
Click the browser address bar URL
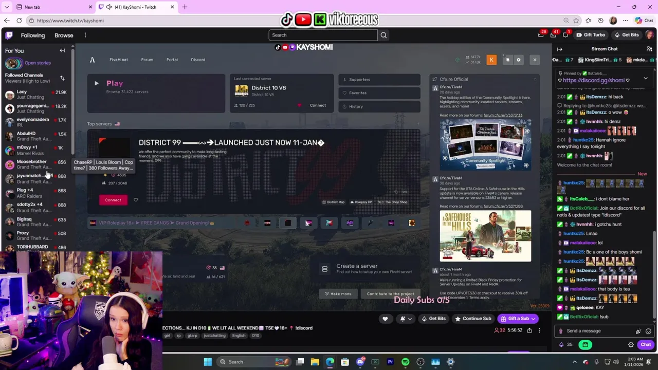(70, 21)
